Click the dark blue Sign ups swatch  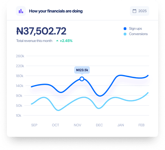(x=125, y=29)
